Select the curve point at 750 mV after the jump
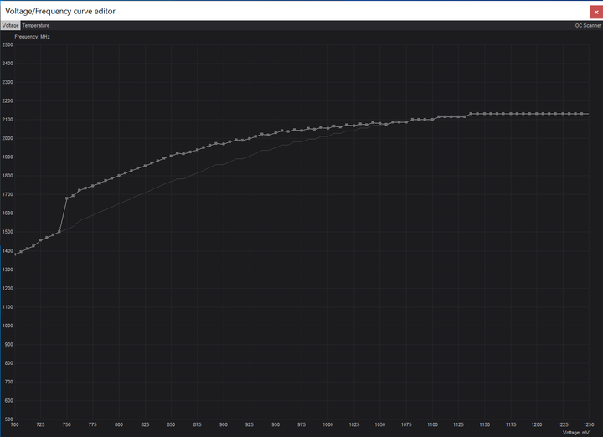Screen dimensions: 603x437 click(67, 198)
